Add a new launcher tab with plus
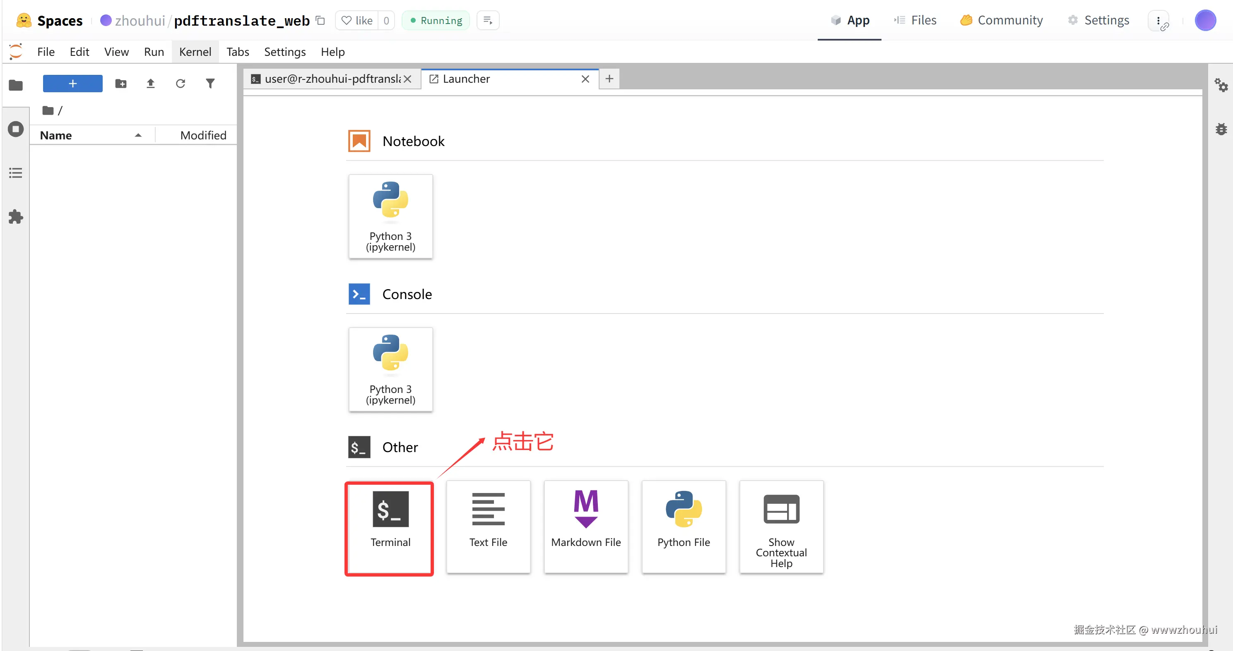The height and width of the screenshot is (651, 1233). 609,79
